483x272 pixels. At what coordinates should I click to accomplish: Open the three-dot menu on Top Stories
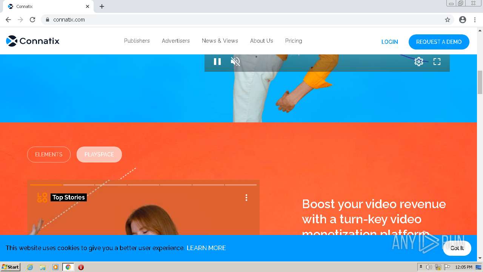pyautogui.click(x=246, y=198)
